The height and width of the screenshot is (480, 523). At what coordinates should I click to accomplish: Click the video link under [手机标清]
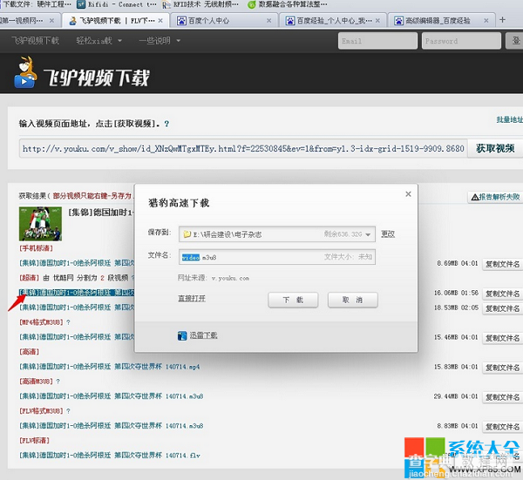tap(77, 263)
